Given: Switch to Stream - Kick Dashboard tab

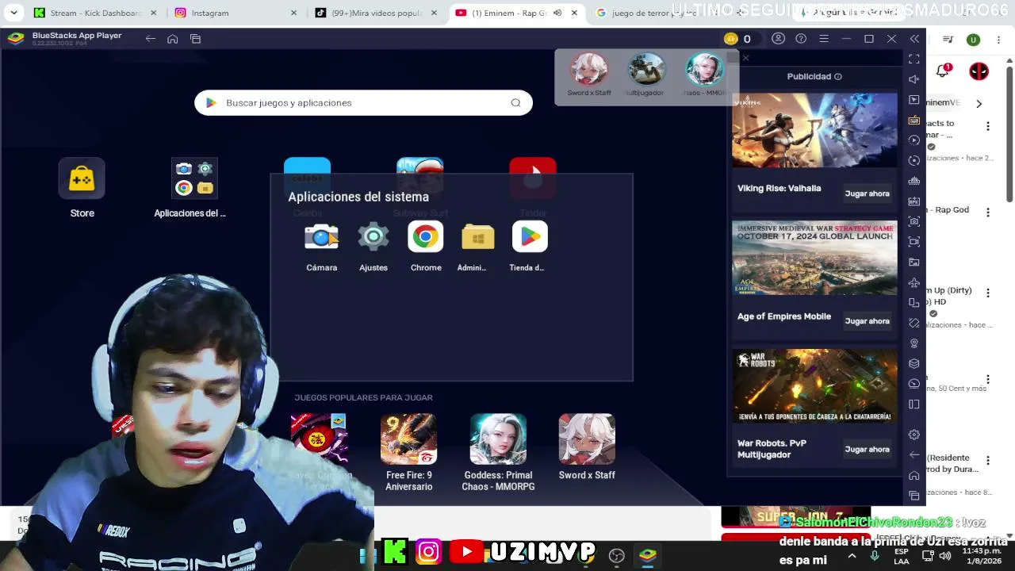Looking at the screenshot, I should click(x=95, y=13).
